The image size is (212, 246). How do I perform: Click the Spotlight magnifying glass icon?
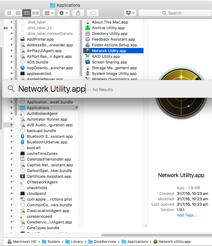[x=11, y=89]
